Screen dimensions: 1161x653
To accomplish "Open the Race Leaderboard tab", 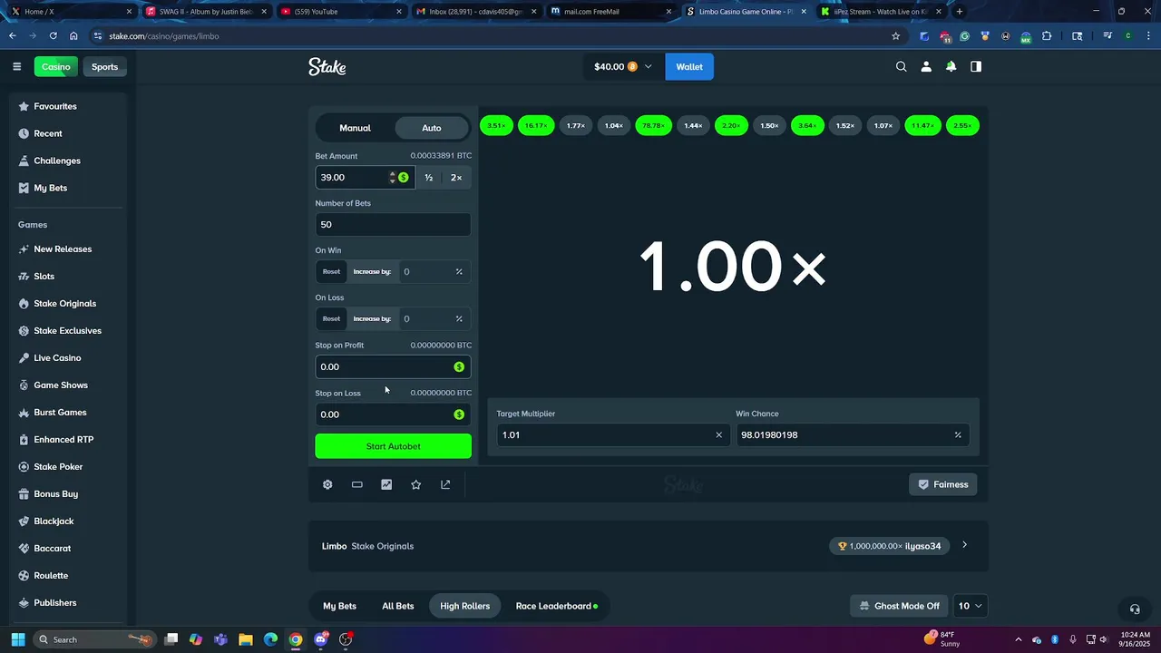I will 557,606.
